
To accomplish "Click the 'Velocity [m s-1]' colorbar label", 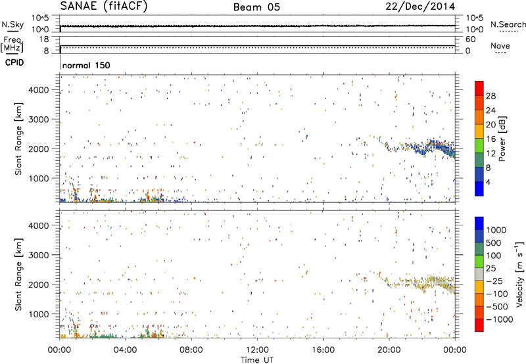I will click(519, 274).
